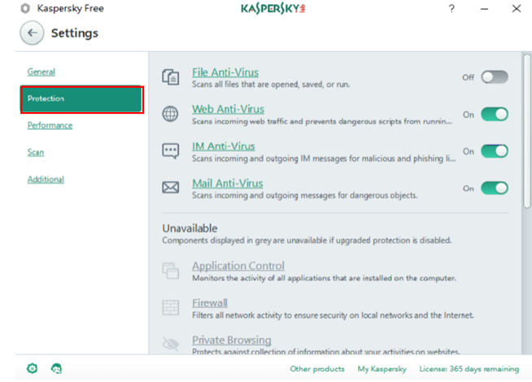
Task: Click the Application Control windows icon
Action: point(170,271)
